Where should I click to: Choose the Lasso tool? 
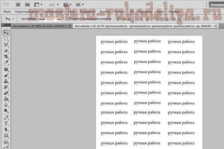[6, 45]
